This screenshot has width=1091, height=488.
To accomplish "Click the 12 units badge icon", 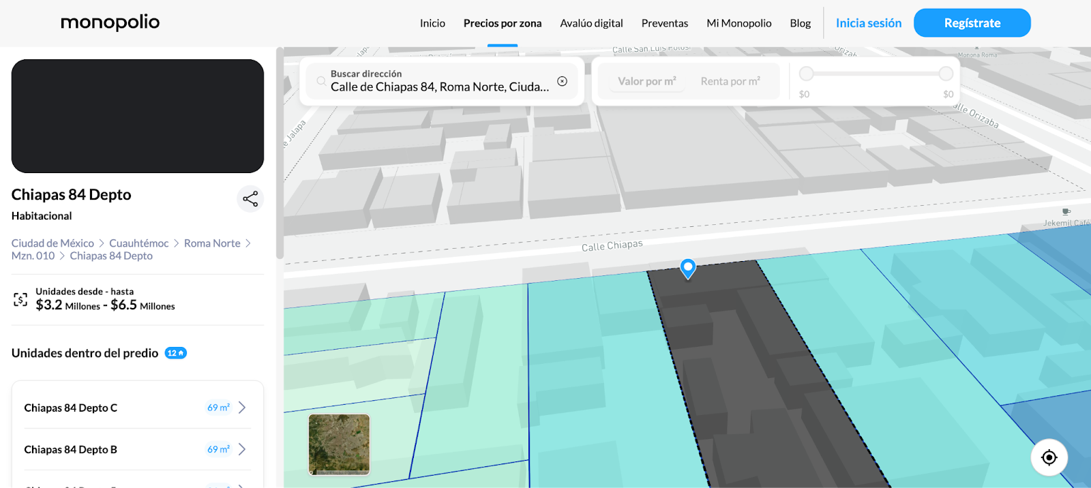I will pyautogui.click(x=175, y=353).
